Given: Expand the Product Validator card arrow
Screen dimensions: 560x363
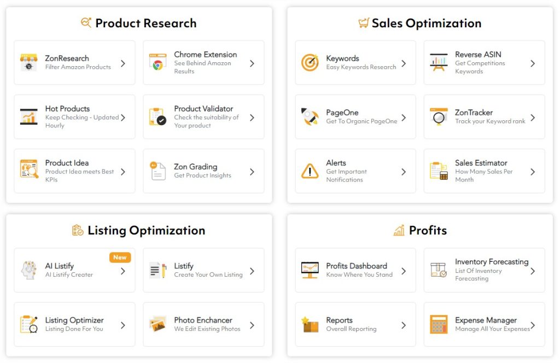Looking at the screenshot, I should 252,118.
